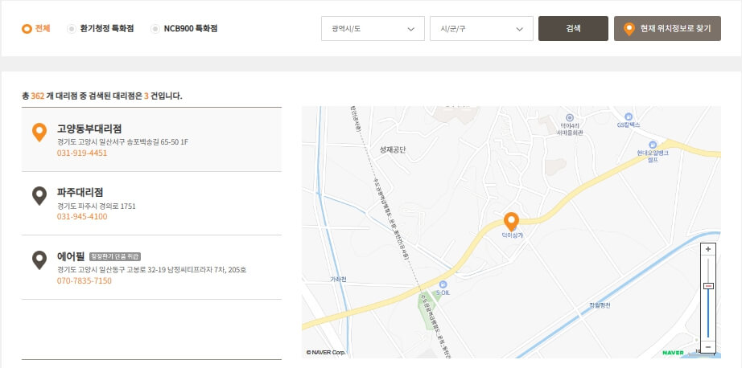This screenshot has height=368, width=742.
Task: Click the S-OIL gas station map icon
Action: [443, 284]
